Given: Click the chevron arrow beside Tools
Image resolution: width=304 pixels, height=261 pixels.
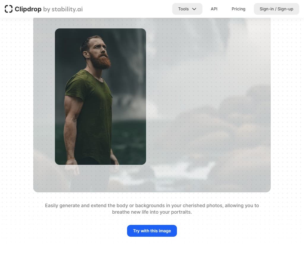Looking at the screenshot, I should pyautogui.click(x=194, y=9).
